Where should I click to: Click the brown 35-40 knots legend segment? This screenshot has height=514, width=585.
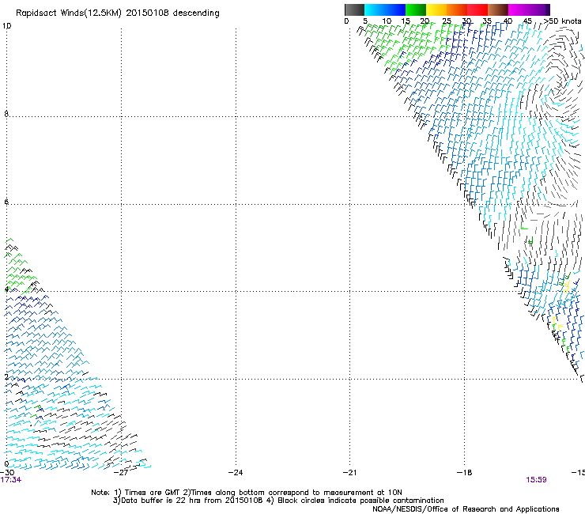pos(498,9)
